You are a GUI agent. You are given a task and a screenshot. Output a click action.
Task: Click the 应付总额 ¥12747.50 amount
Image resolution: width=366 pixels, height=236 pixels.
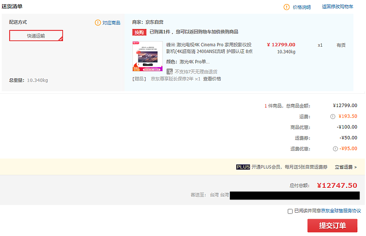tap(337, 185)
